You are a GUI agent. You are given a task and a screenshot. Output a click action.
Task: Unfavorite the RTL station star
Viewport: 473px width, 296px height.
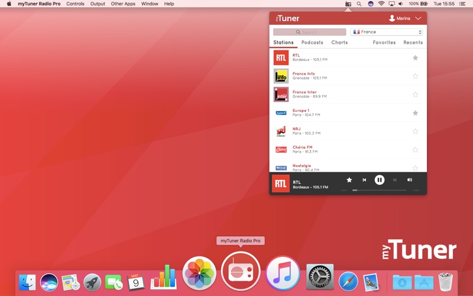416,57
